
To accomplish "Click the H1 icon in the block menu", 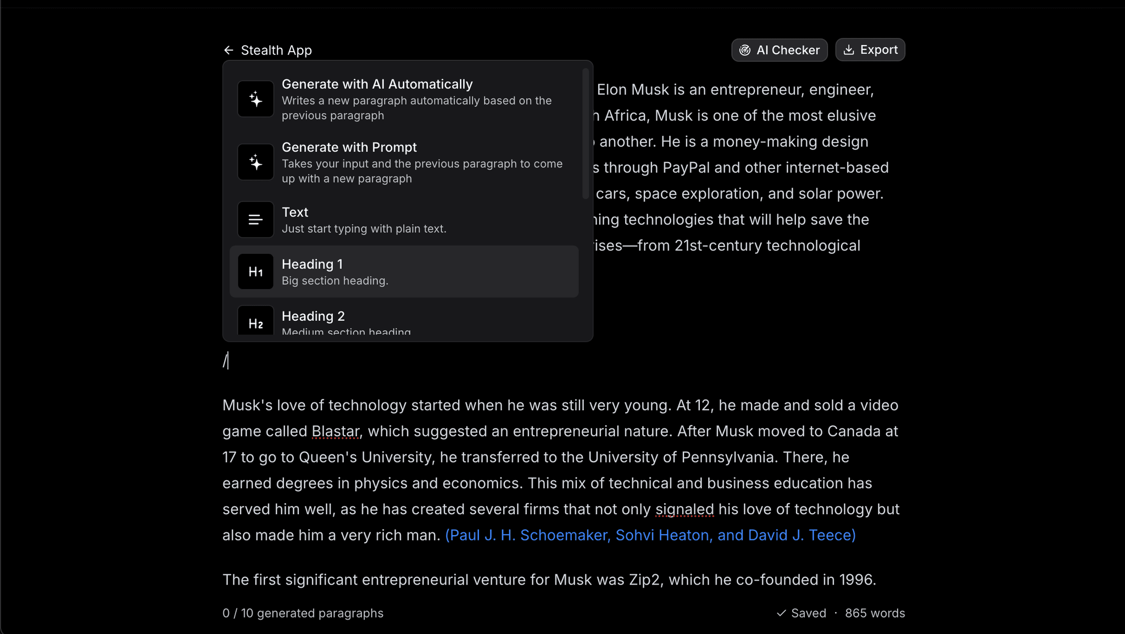I will click(x=255, y=271).
